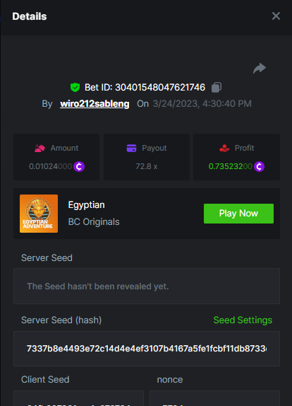The image size is (292, 406).
Task: Click the red Profit hand icon
Action: [224, 148]
